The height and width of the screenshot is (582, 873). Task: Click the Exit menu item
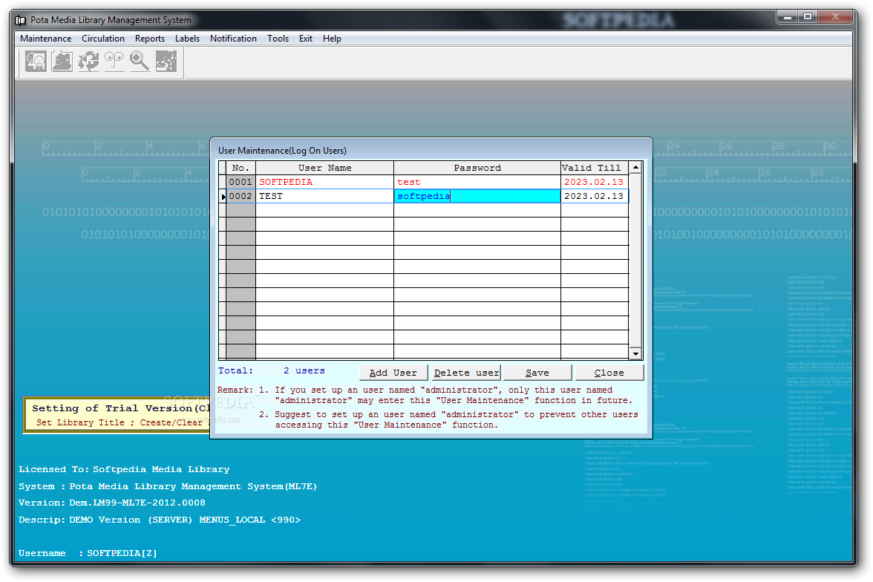pyautogui.click(x=306, y=39)
